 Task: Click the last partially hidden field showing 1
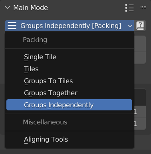click(140, 124)
